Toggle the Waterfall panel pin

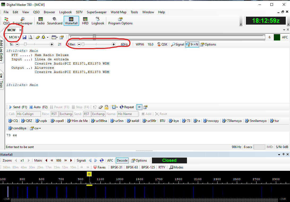tap(283, 154)
